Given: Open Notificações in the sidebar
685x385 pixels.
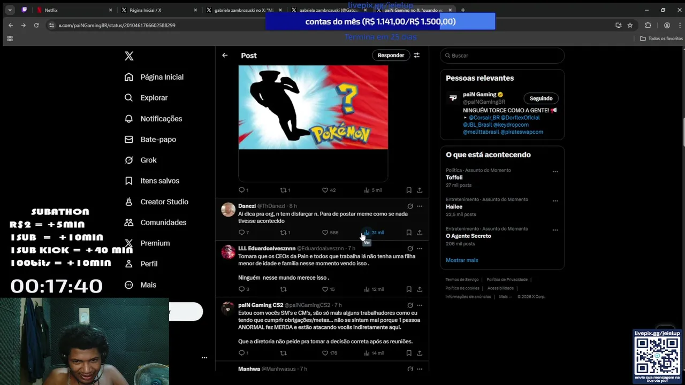Looking at the screenshot, I should pyautogui.click(x=153, y=119).
